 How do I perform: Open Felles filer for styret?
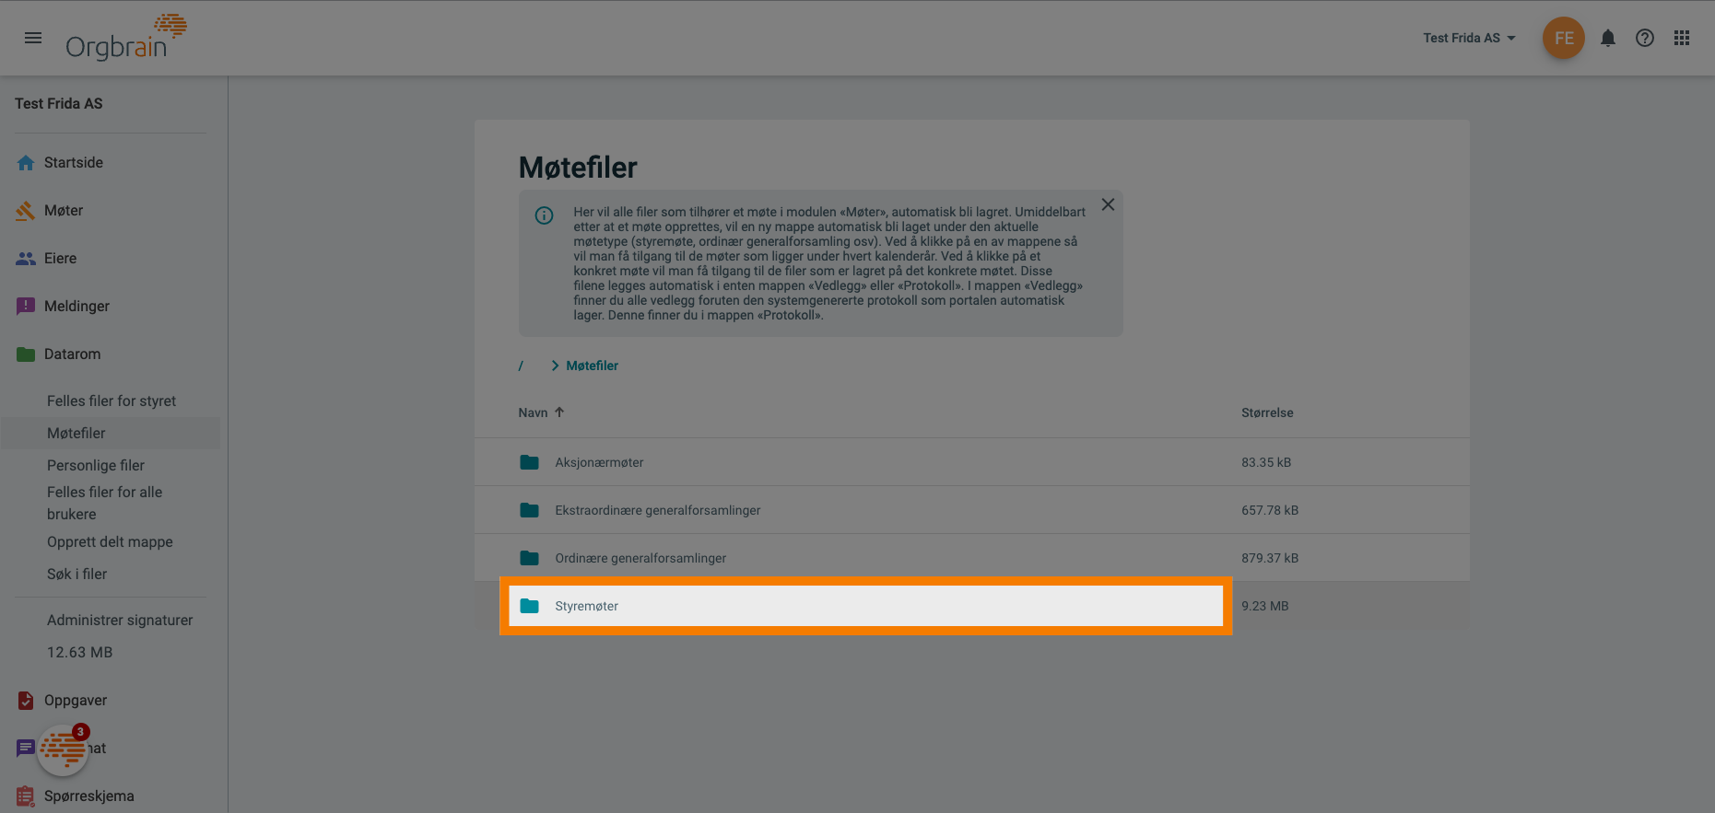click(112, 401)
